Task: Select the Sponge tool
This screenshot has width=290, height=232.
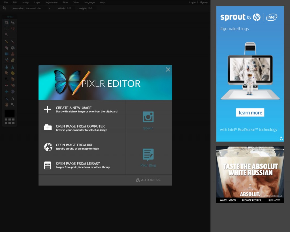Action: (12, 73)
